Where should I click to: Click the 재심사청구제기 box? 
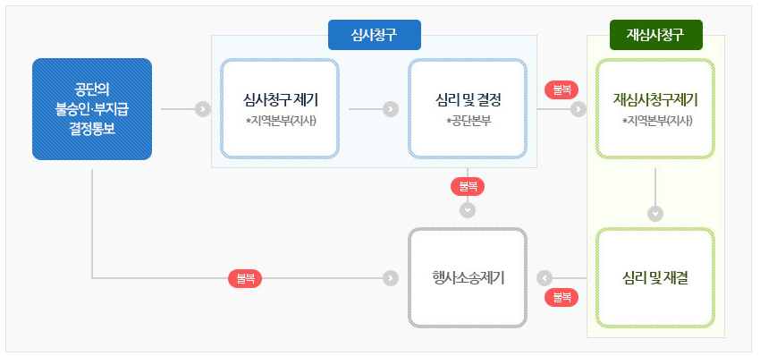click(655, 108)
